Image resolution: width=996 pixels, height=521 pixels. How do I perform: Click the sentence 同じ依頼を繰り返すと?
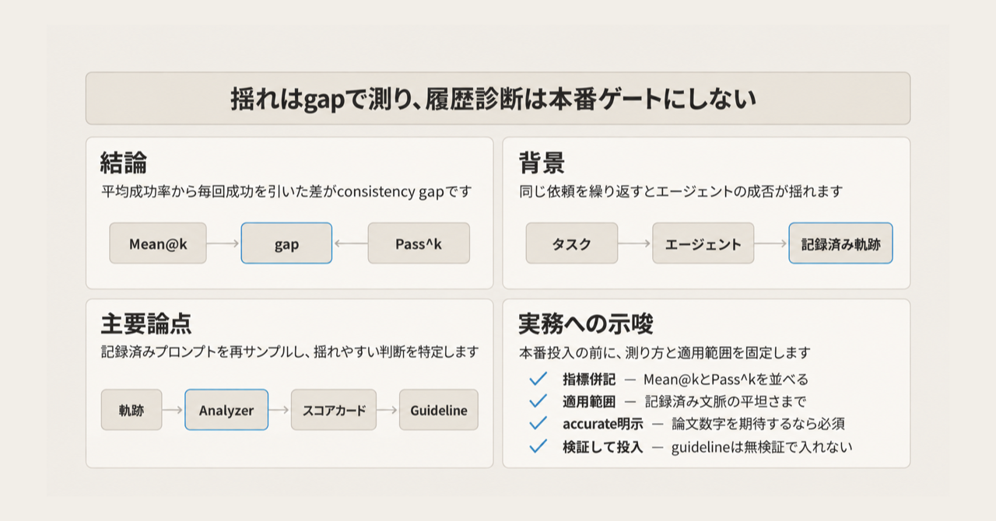681,191
